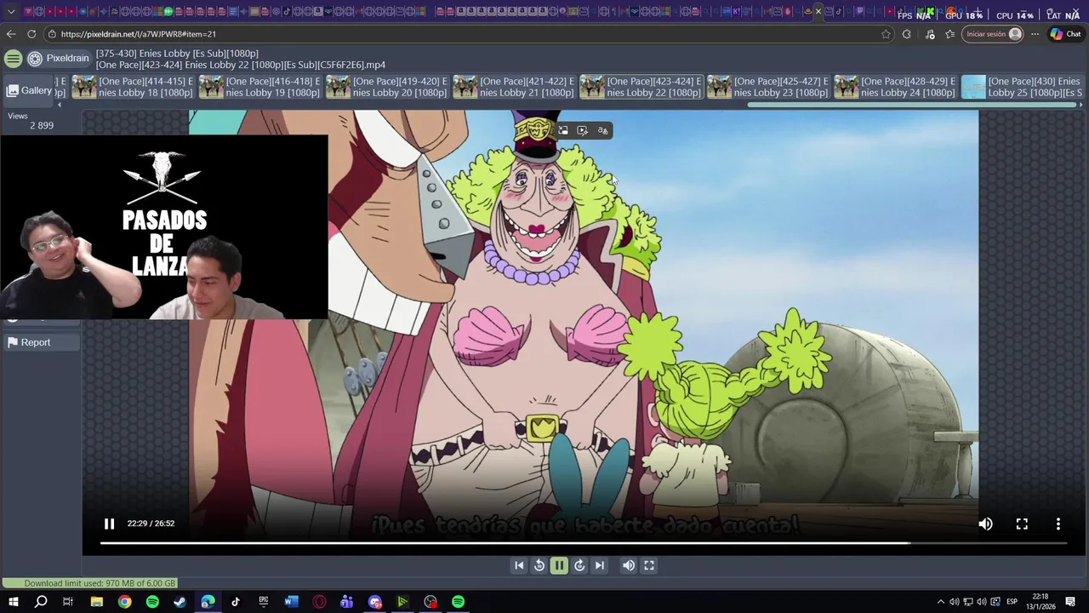The height and width of the screenshot is (613, 1089).
Task: Click scrollbar left arrow under file list
Action: [x=59, y=105]
